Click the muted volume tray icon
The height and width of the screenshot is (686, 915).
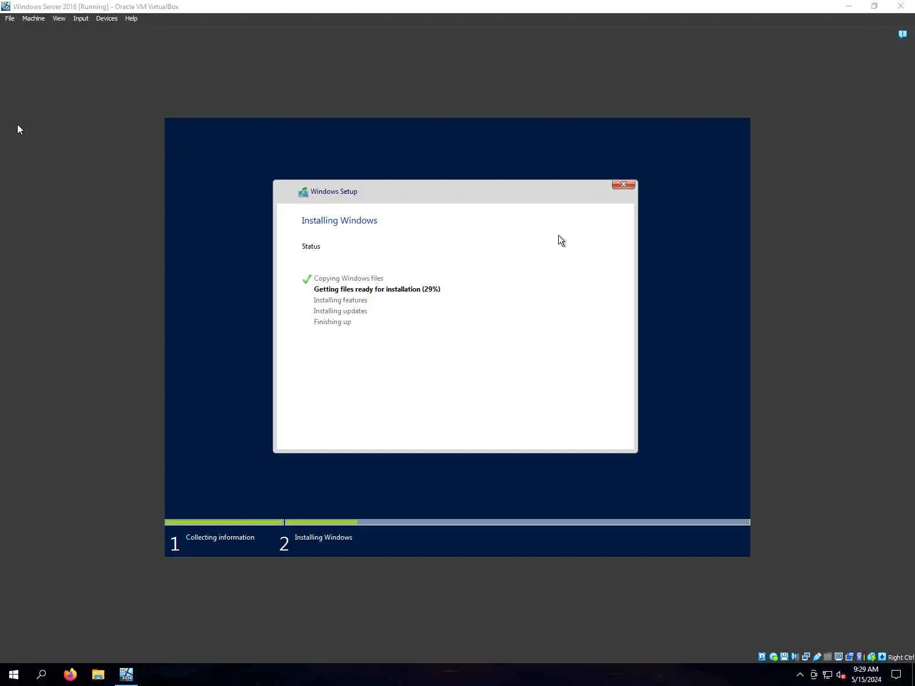point(841,675)
